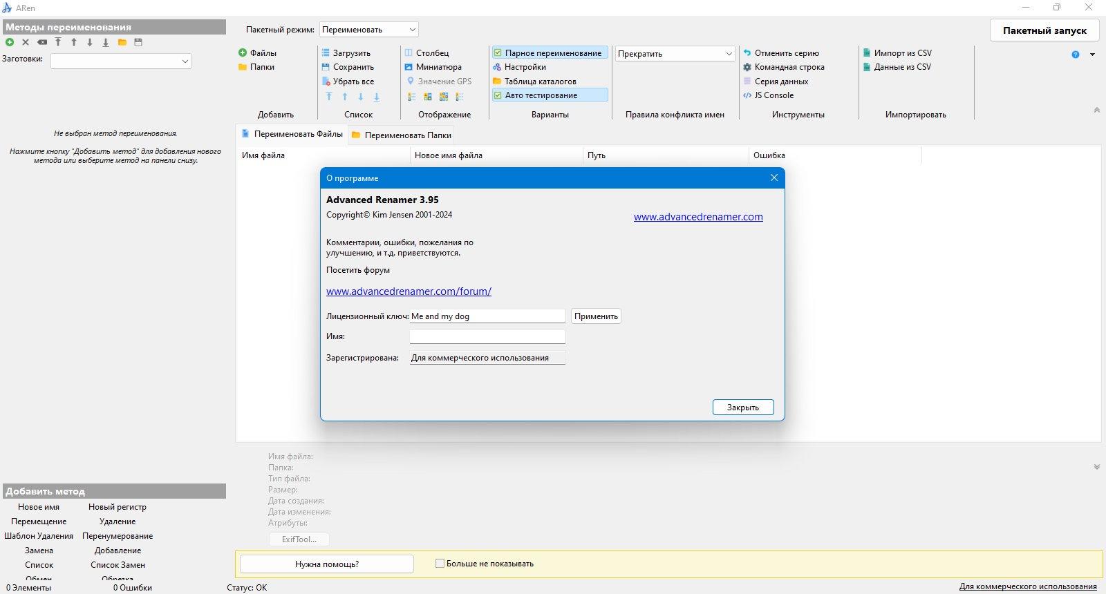Click Импорт из CSV
Image resolution: width=1106 pixels, height=594 pixels.
(897, 53)
